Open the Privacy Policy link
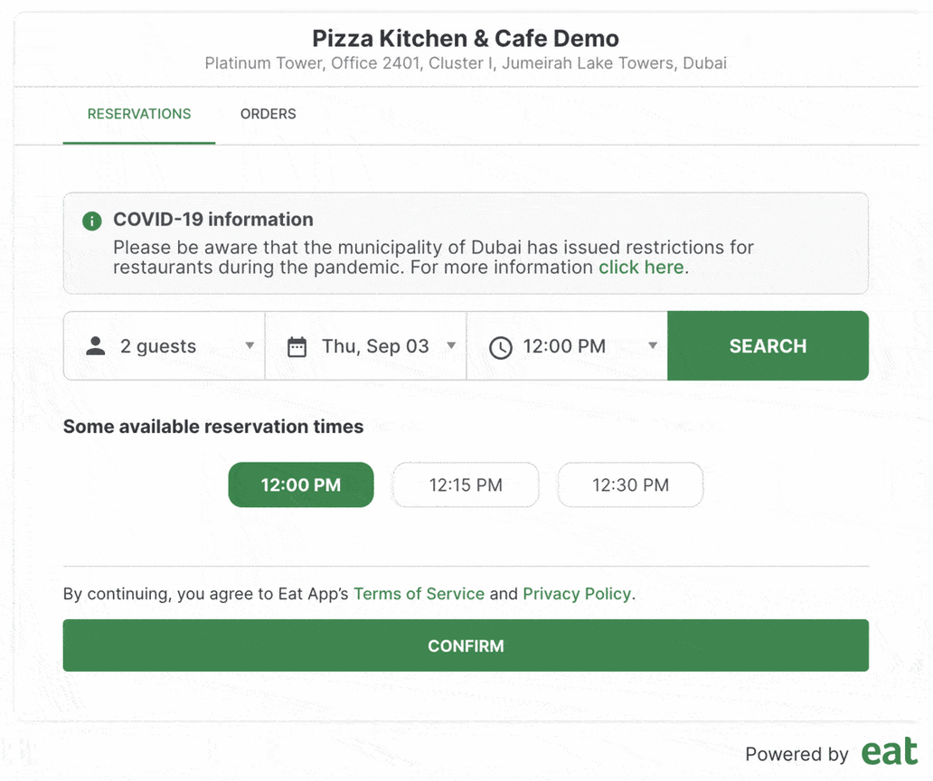Screen dimensions: 933x781 pos(577,594)
